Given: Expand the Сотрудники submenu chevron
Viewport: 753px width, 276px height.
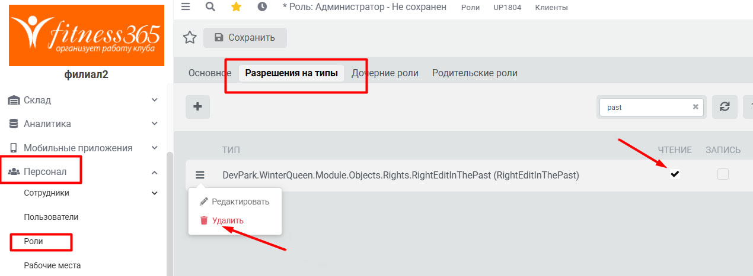Looking at the screenshot, I should click(155, 193).
